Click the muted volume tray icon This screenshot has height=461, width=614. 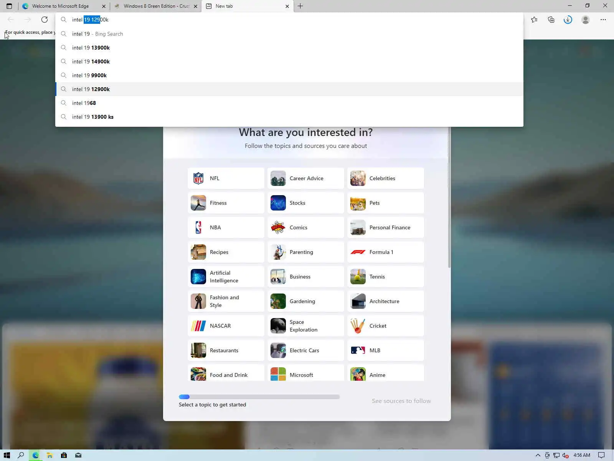(x=565, y=455)
